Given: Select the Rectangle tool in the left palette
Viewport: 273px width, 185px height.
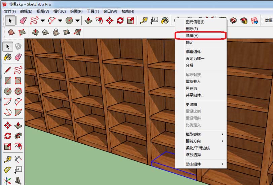Looking at the screenshot, I should (8, 81).
